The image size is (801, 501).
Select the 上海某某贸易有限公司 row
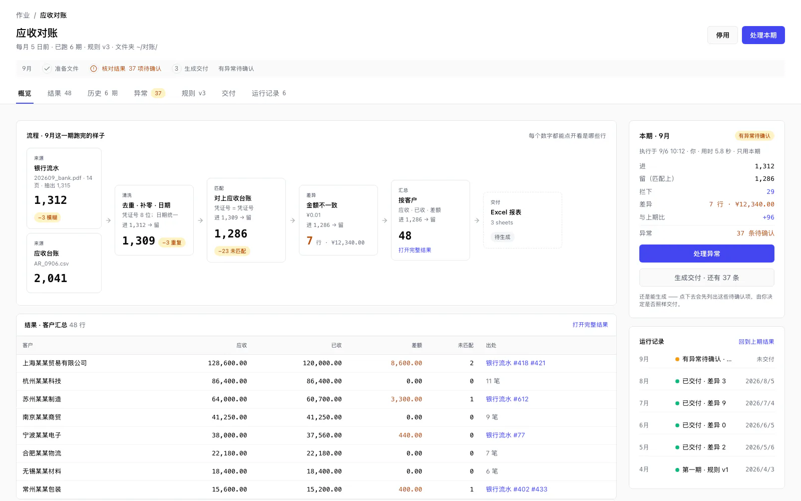click(316, 363)
